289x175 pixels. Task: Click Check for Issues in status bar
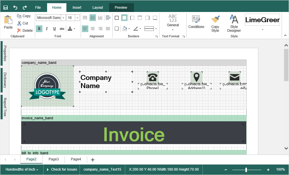62,169
